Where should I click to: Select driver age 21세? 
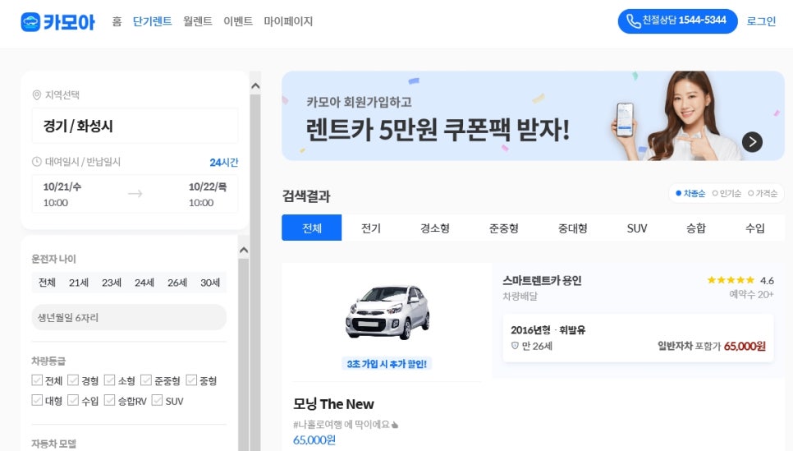[x=78, y=283]
